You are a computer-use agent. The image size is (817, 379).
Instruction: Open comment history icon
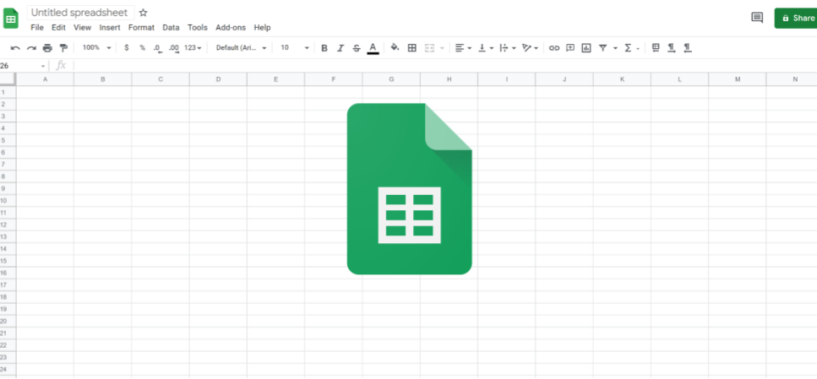pos(757,19)
